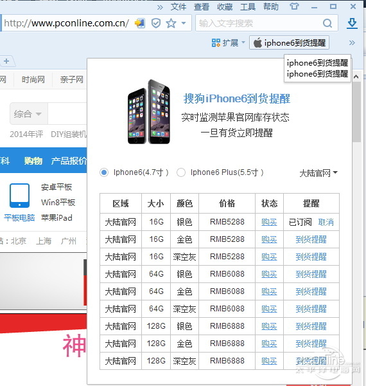Open the star favorites dropdown arrow

coord(183,23)
